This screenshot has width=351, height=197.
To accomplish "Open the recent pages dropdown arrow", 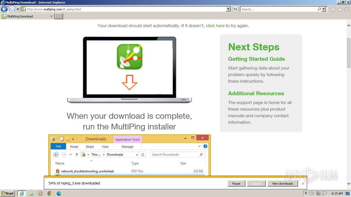I will 18,9.
